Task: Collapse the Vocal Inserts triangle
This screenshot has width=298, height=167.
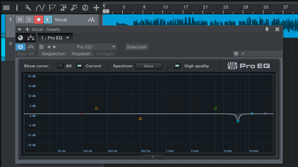Action: coord(19,30)
